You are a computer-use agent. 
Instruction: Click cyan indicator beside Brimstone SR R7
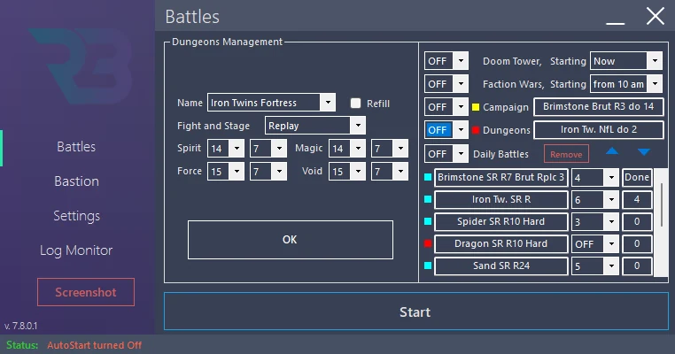point(428,177)
